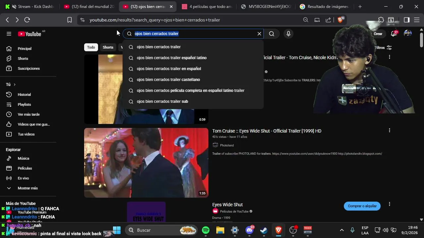Select the Shorts filter chip
Viewport: 424px width, 238px height.
(x=108, y=47)
